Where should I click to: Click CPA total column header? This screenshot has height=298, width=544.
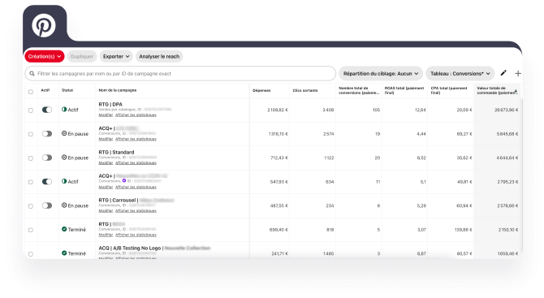[449, 90]
